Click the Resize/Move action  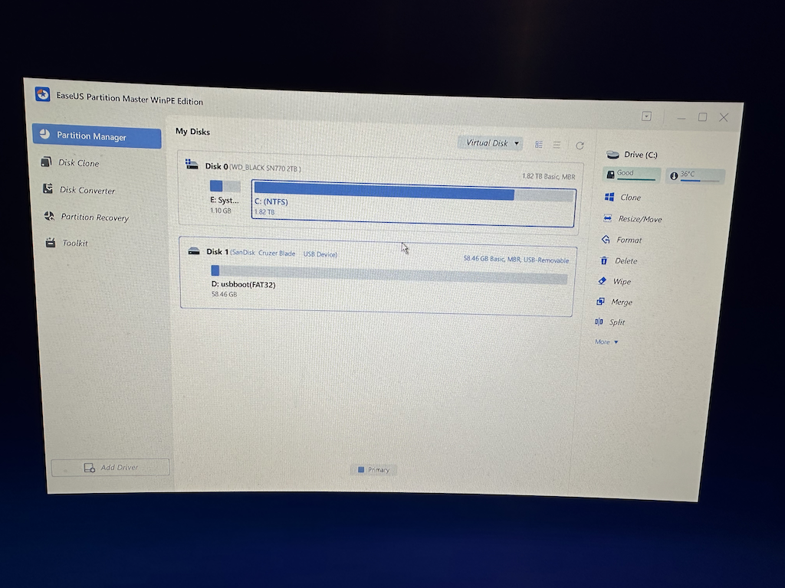(639, 219)
